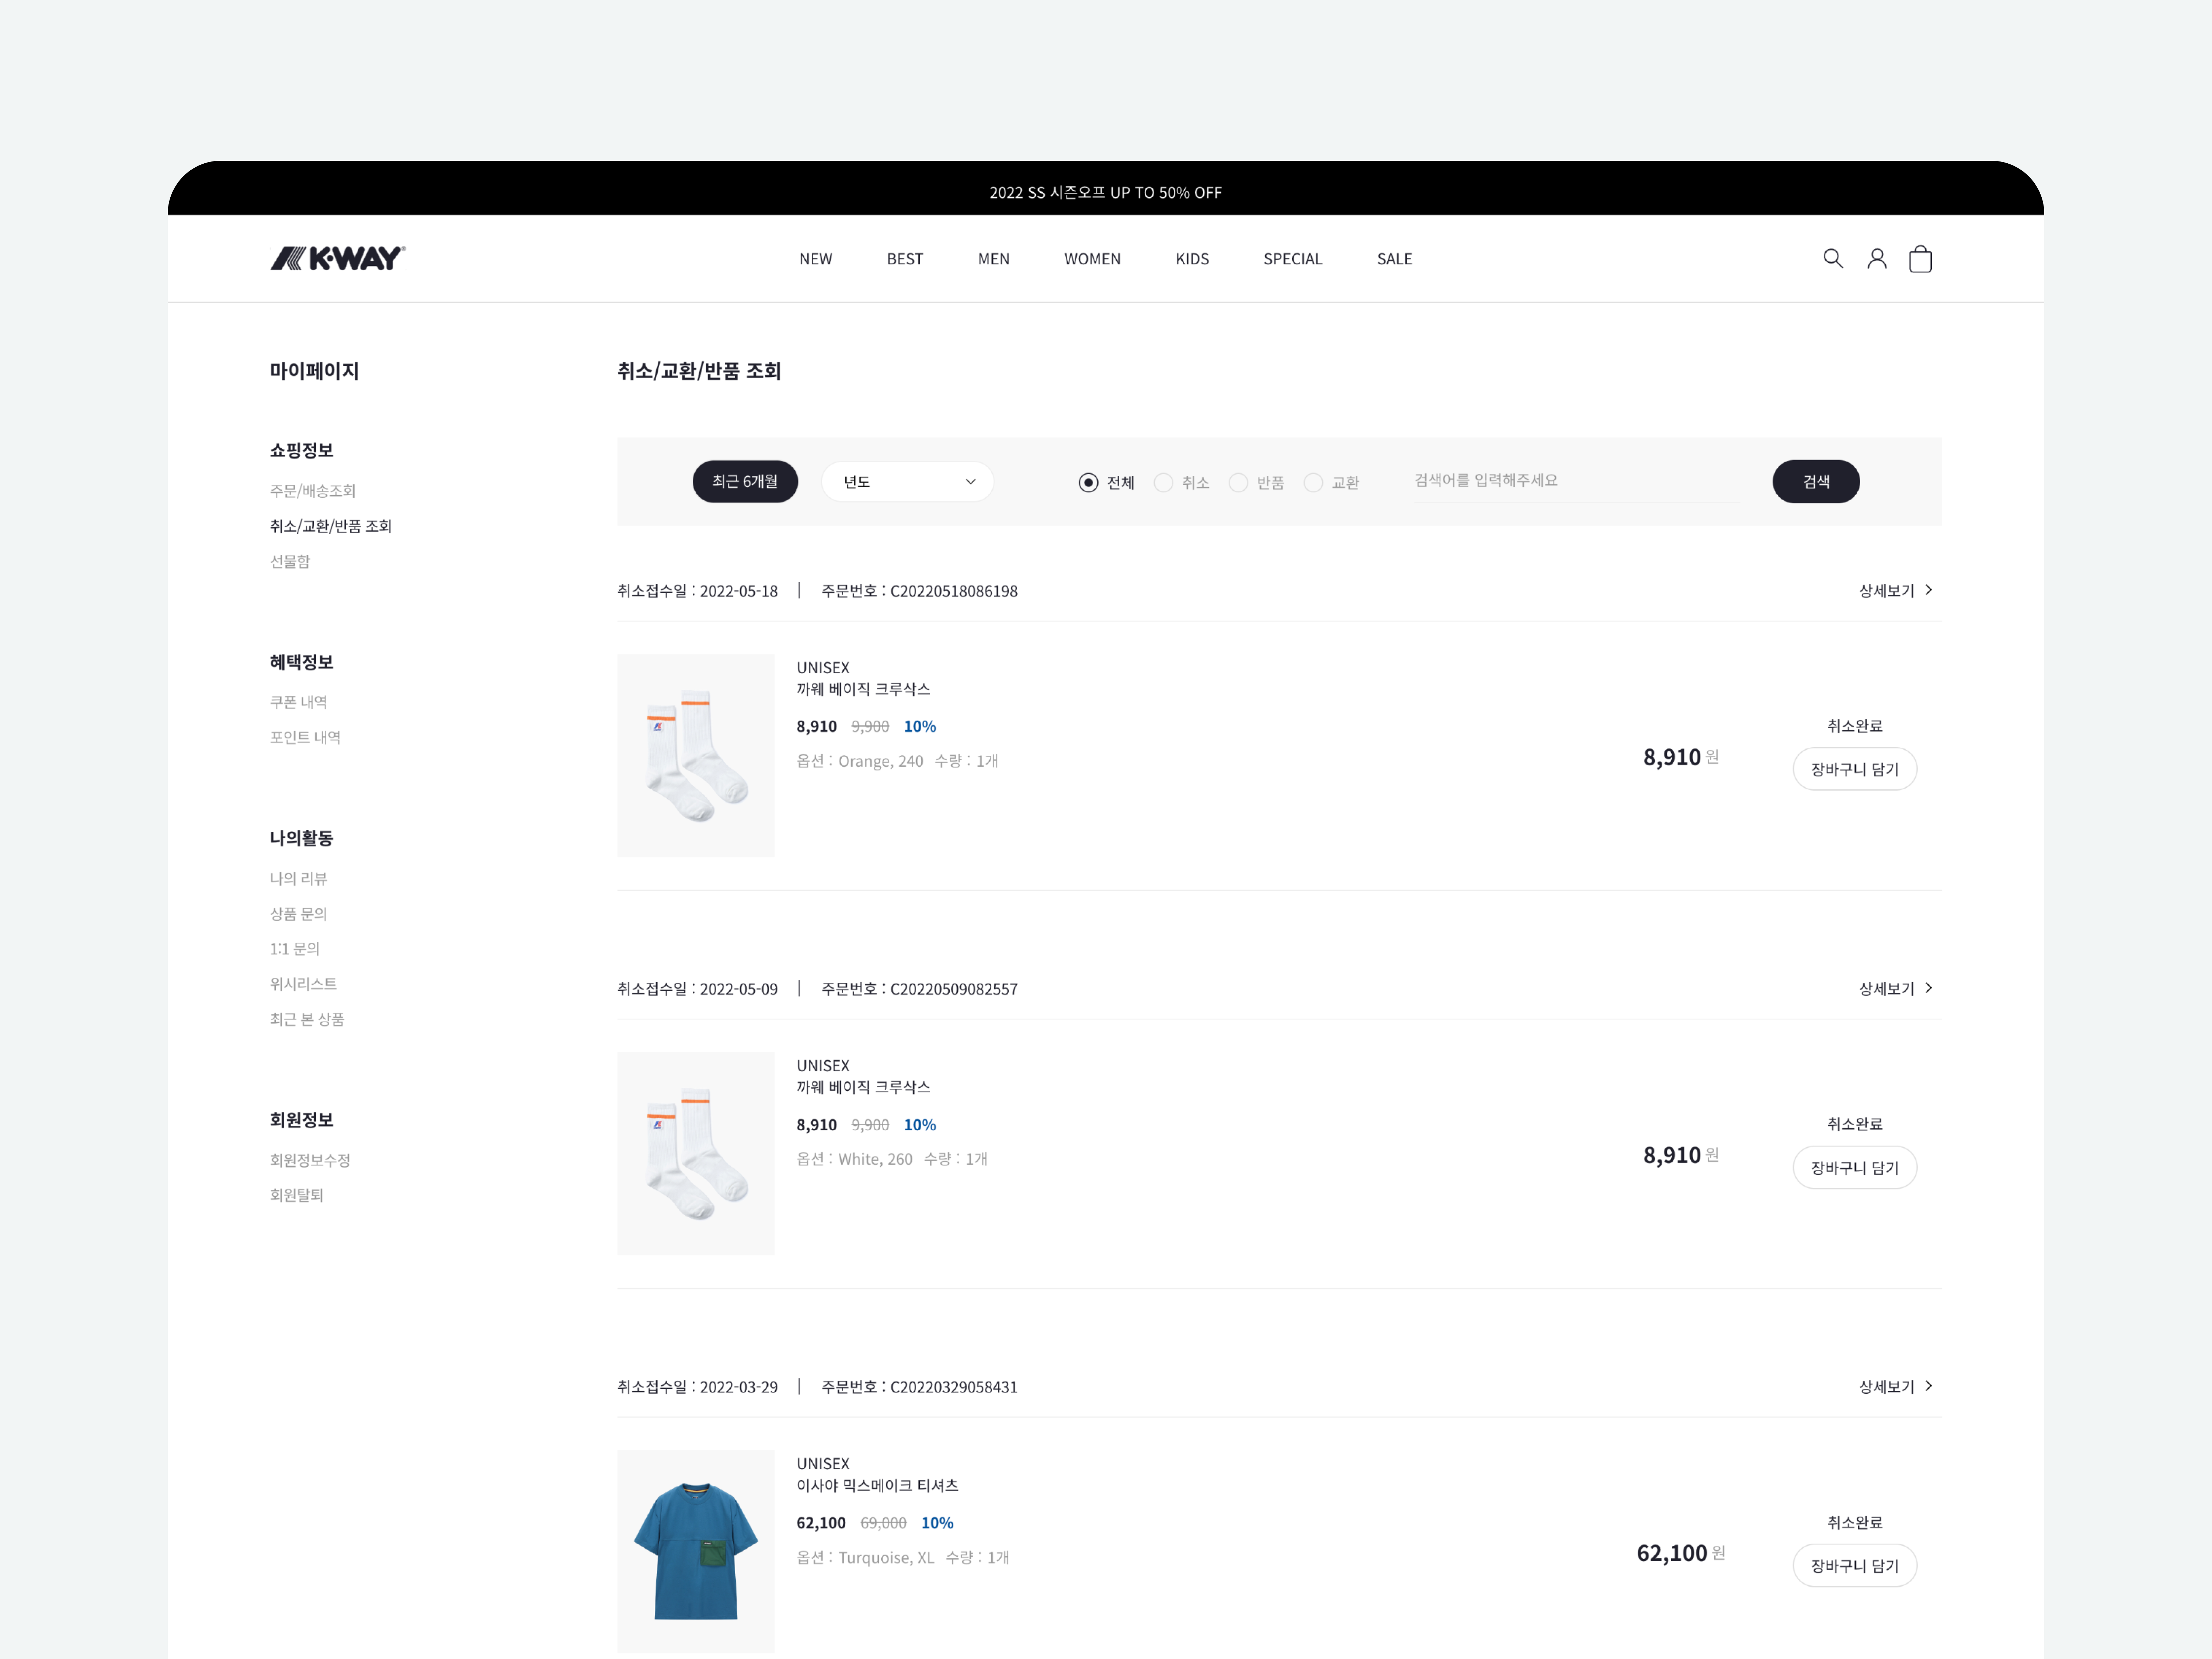This screenshot has height=1659, width=2212.
Task: Click order number C20220329058431
Action: 954,1387
